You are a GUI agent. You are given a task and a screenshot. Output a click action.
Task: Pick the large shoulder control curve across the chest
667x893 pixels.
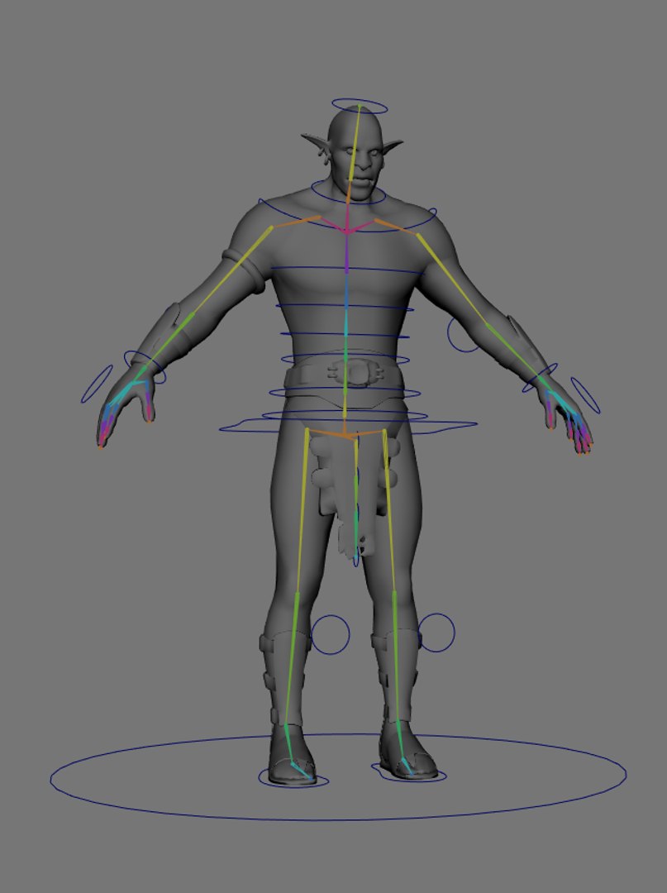point(347,215)
